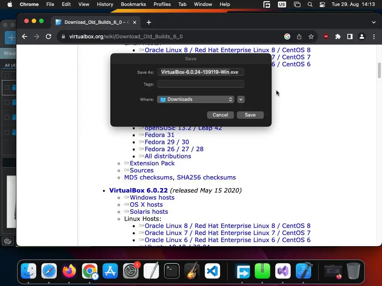Open the Chrome profile avatar
Image resolution: width=382 pixels, height=286 pixels.
click(x=362, y=36)
